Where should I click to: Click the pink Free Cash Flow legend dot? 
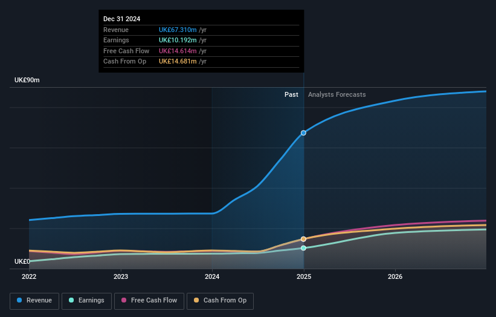click(x=124, y=300)
